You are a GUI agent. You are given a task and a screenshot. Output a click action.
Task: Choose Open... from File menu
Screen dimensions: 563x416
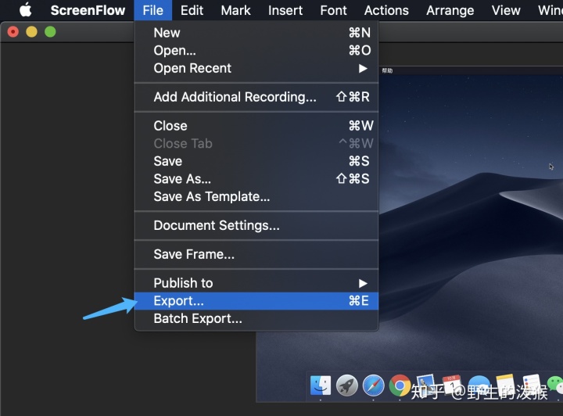click(256, 50)
